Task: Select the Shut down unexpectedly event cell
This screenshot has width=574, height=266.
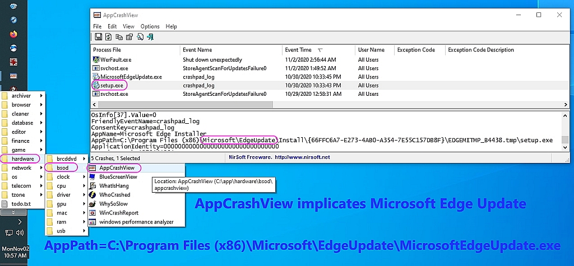Action: point(212,59)
